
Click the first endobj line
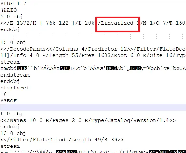pos(10,29)
